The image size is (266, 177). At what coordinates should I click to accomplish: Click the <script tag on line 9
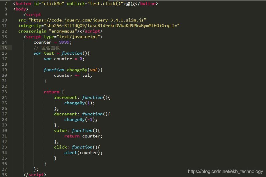pos(32,15)
